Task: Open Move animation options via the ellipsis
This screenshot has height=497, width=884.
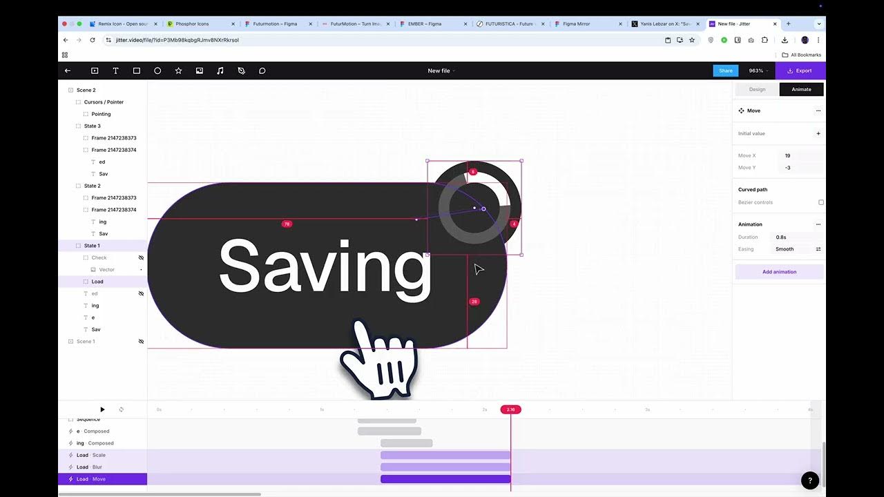Action: pos(818,110)
